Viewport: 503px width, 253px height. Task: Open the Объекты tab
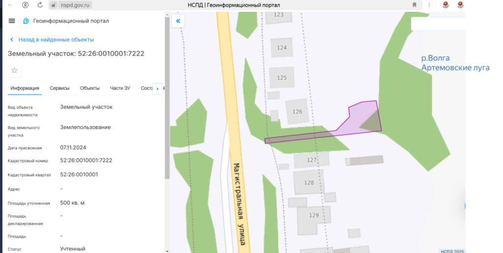(x=90, y=88)
